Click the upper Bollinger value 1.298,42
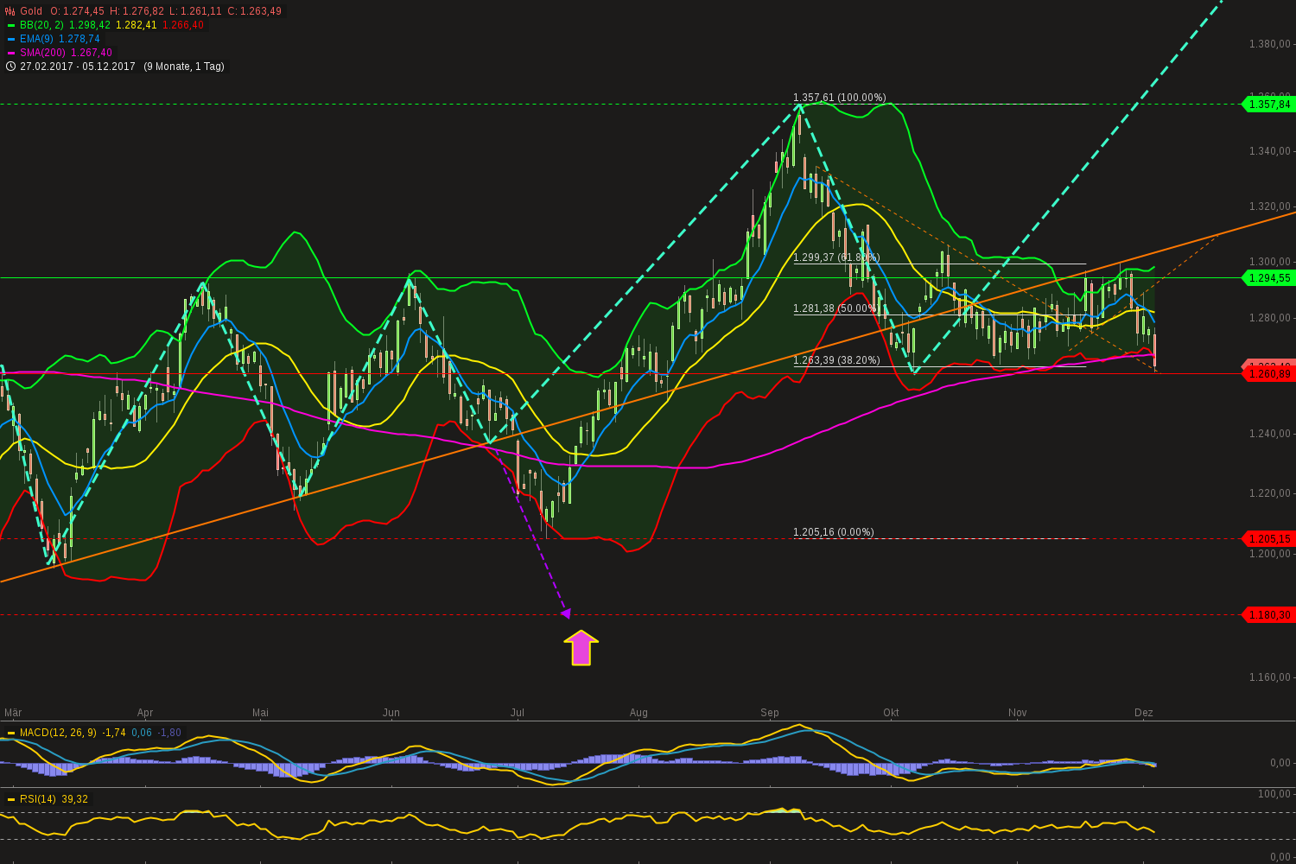This screenshot has height=864, width=1296. pos(90,25)
